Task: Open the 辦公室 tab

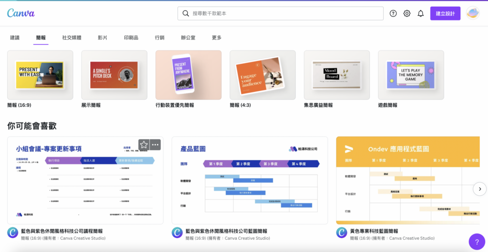Action: (188, 38)
